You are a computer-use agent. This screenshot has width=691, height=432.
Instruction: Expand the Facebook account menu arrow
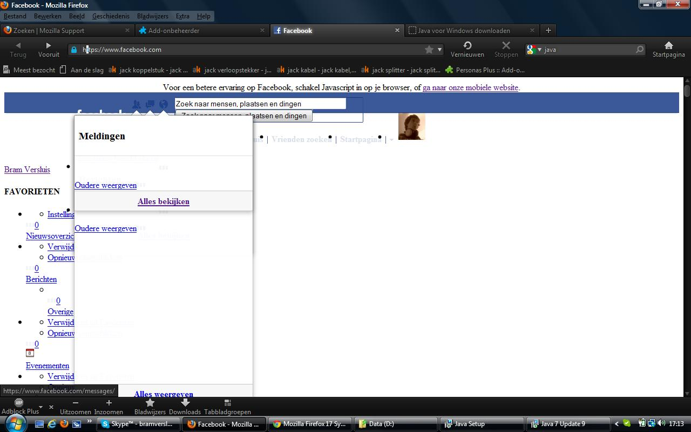pos(392,139)
